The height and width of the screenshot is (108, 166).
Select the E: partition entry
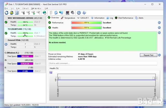[25, 69]
